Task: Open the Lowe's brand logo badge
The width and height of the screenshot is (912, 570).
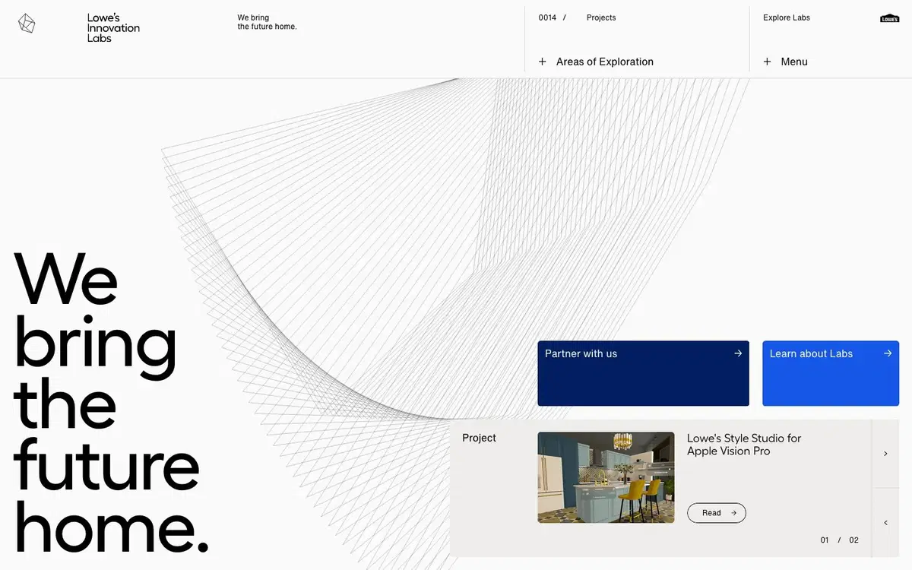Action: [889, 18]
